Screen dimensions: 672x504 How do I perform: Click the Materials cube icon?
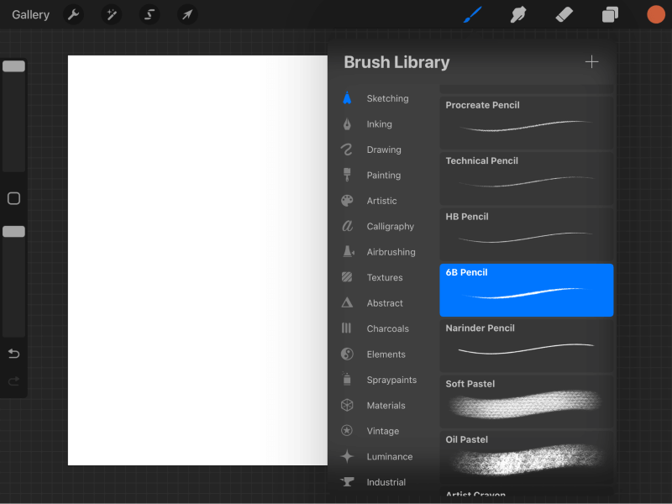[347, 405]
